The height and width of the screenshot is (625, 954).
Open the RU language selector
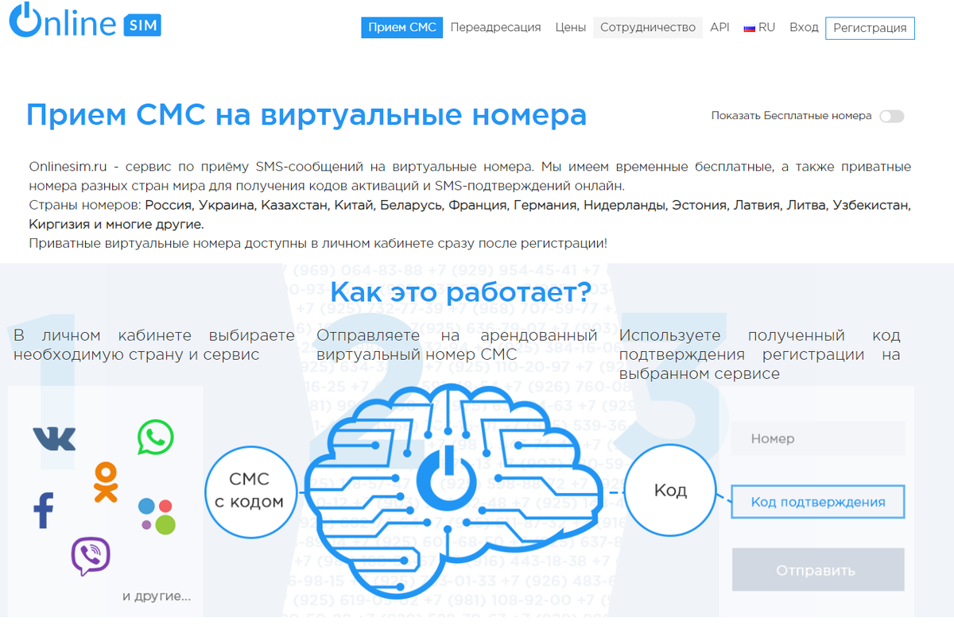point(759,27)
